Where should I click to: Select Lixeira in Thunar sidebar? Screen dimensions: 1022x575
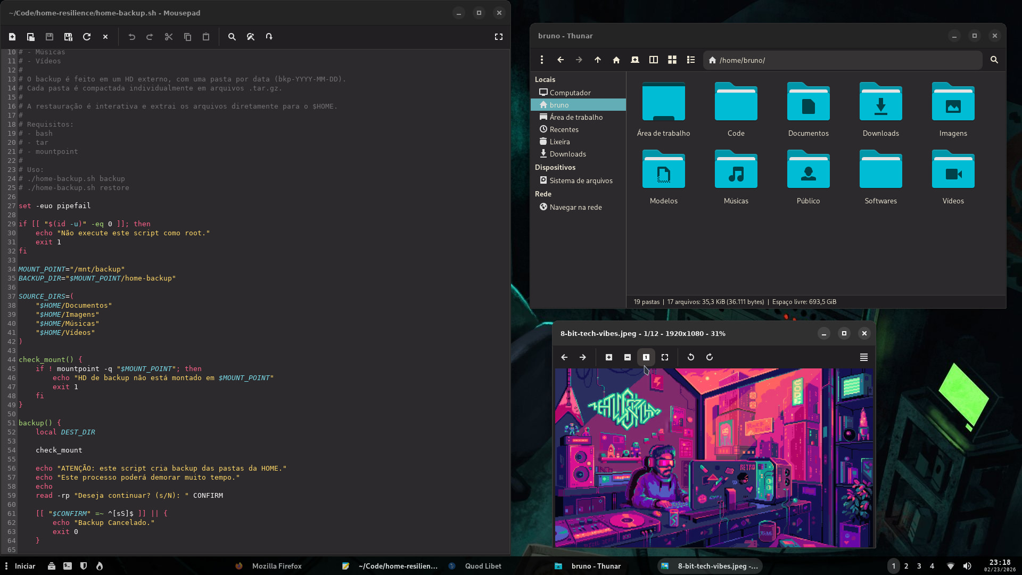[x=559, y=142]
